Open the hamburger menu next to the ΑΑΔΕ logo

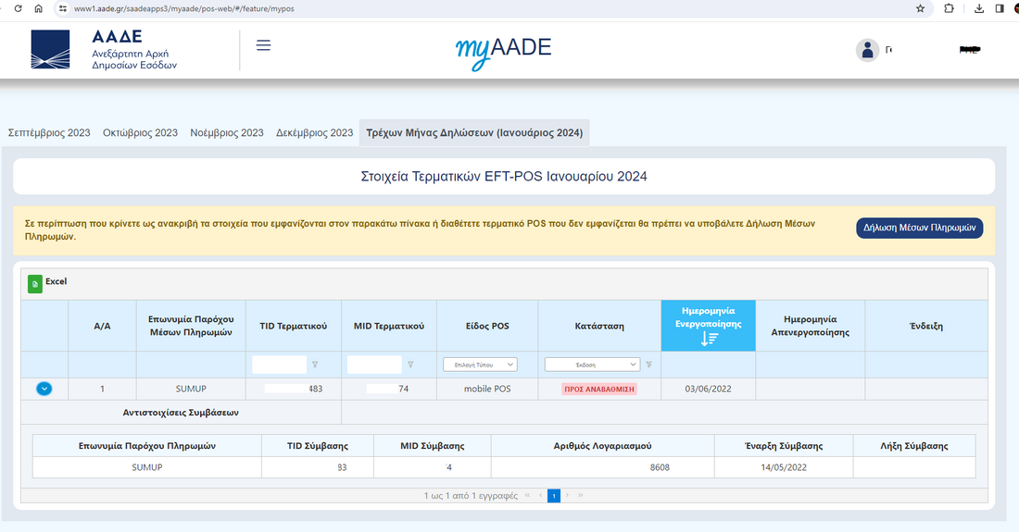(263, 45)
